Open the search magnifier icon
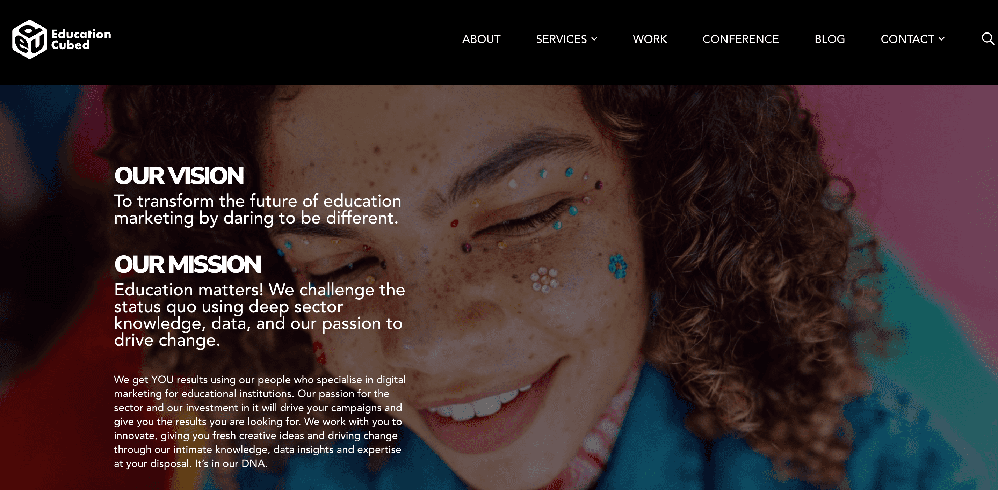Image resolution: width=998 pixels, height=490 pixels. [988, 39]
